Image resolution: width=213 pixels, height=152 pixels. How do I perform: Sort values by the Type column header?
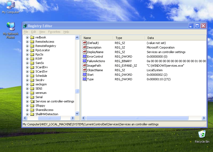point(129,38)
